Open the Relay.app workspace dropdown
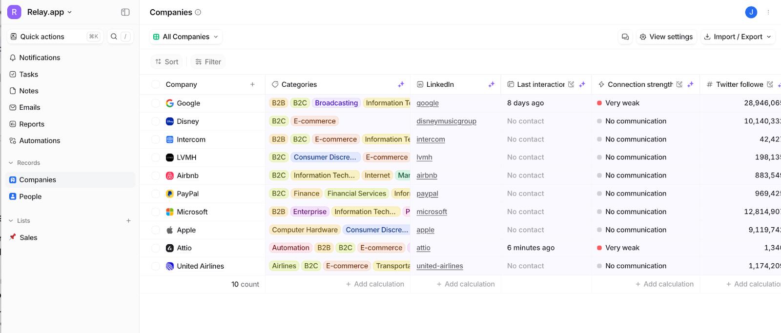This screenshot has width=781, height=333. point(49,12)
